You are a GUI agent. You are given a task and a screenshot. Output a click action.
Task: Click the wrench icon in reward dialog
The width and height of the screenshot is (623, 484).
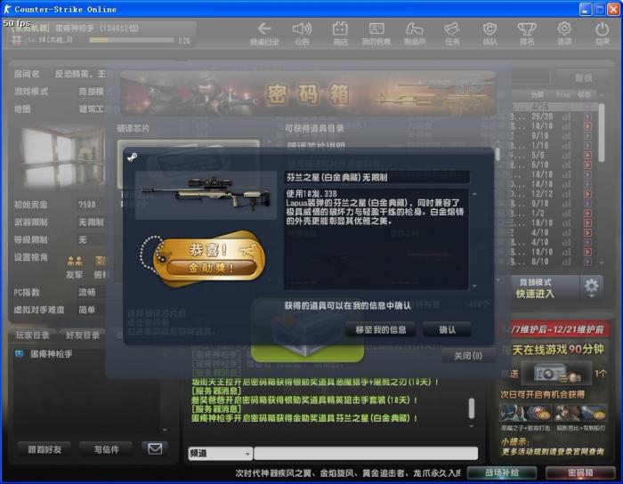(133, 157)
